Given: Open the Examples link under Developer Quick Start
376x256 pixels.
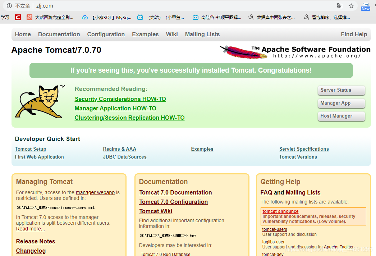Looking at the screenshot, I should click(x=202, y=149).
